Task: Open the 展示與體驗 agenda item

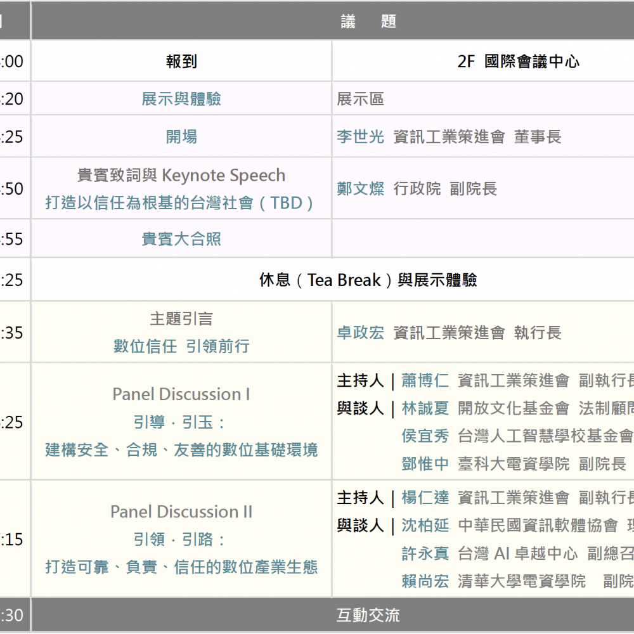Action: click(181, 99)
